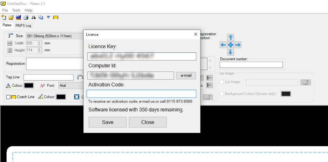Click the center plus positioning icon

pyautogui.click(x=231, y=45)
